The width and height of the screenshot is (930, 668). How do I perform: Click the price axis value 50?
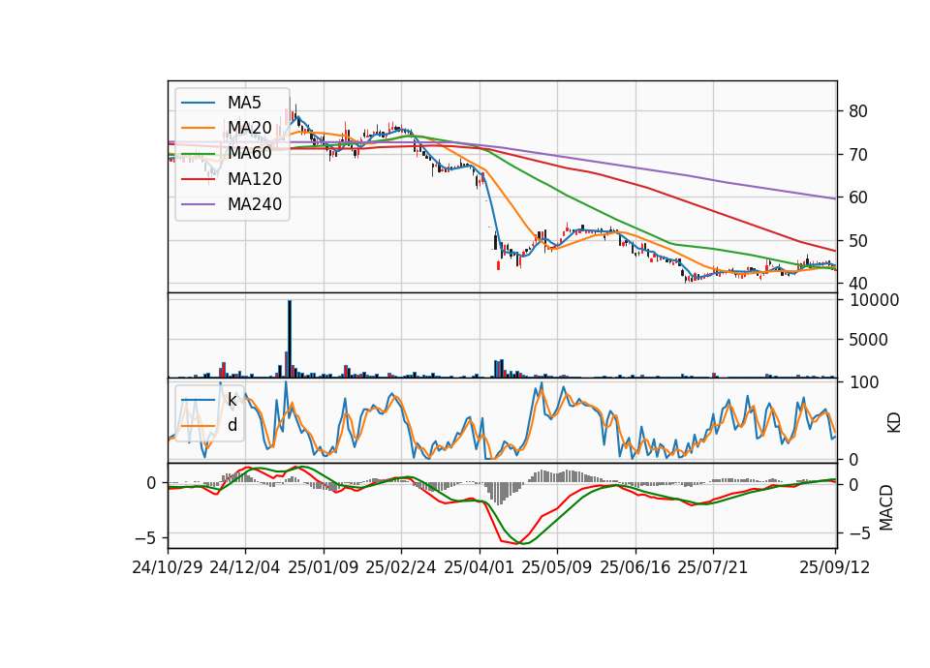tap(858, 241)
